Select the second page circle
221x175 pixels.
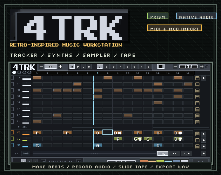[x=19, y=72]
